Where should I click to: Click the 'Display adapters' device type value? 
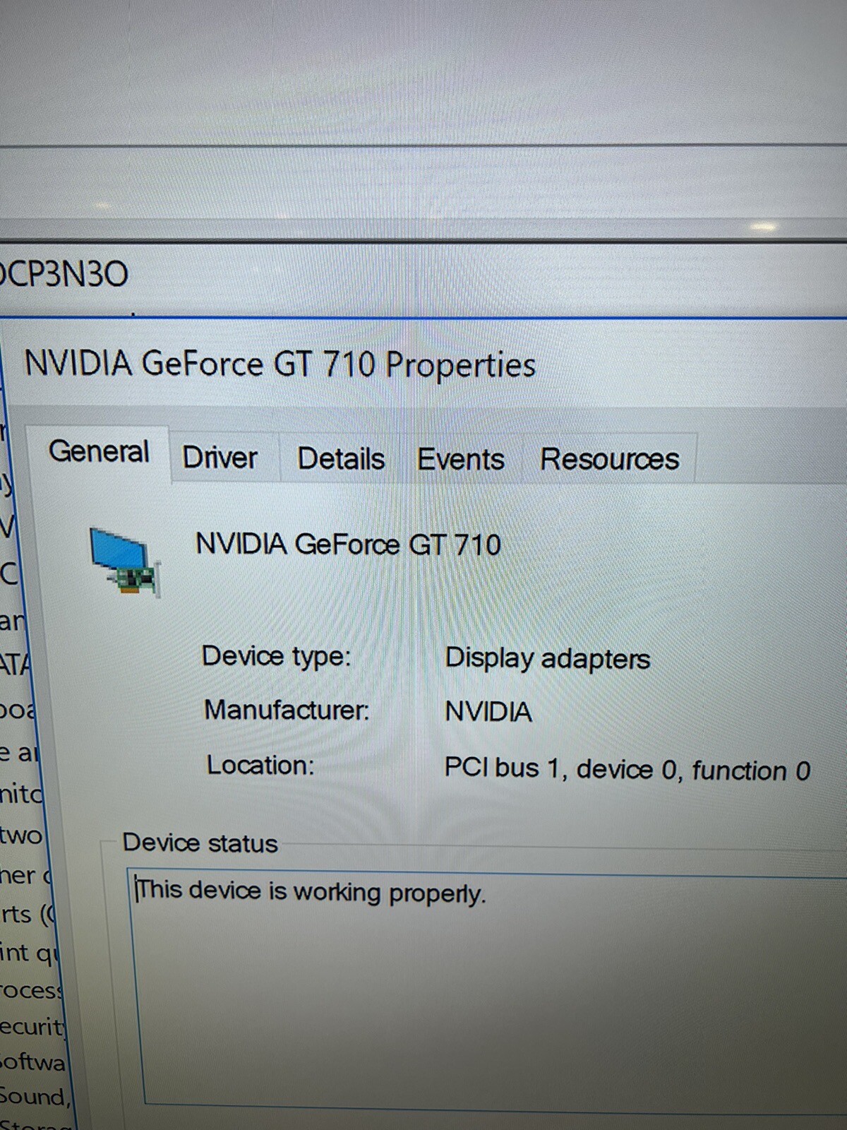click(547, 658)
